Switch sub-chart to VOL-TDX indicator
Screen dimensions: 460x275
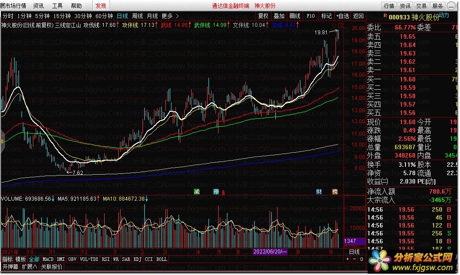click(x=89, y=259)
